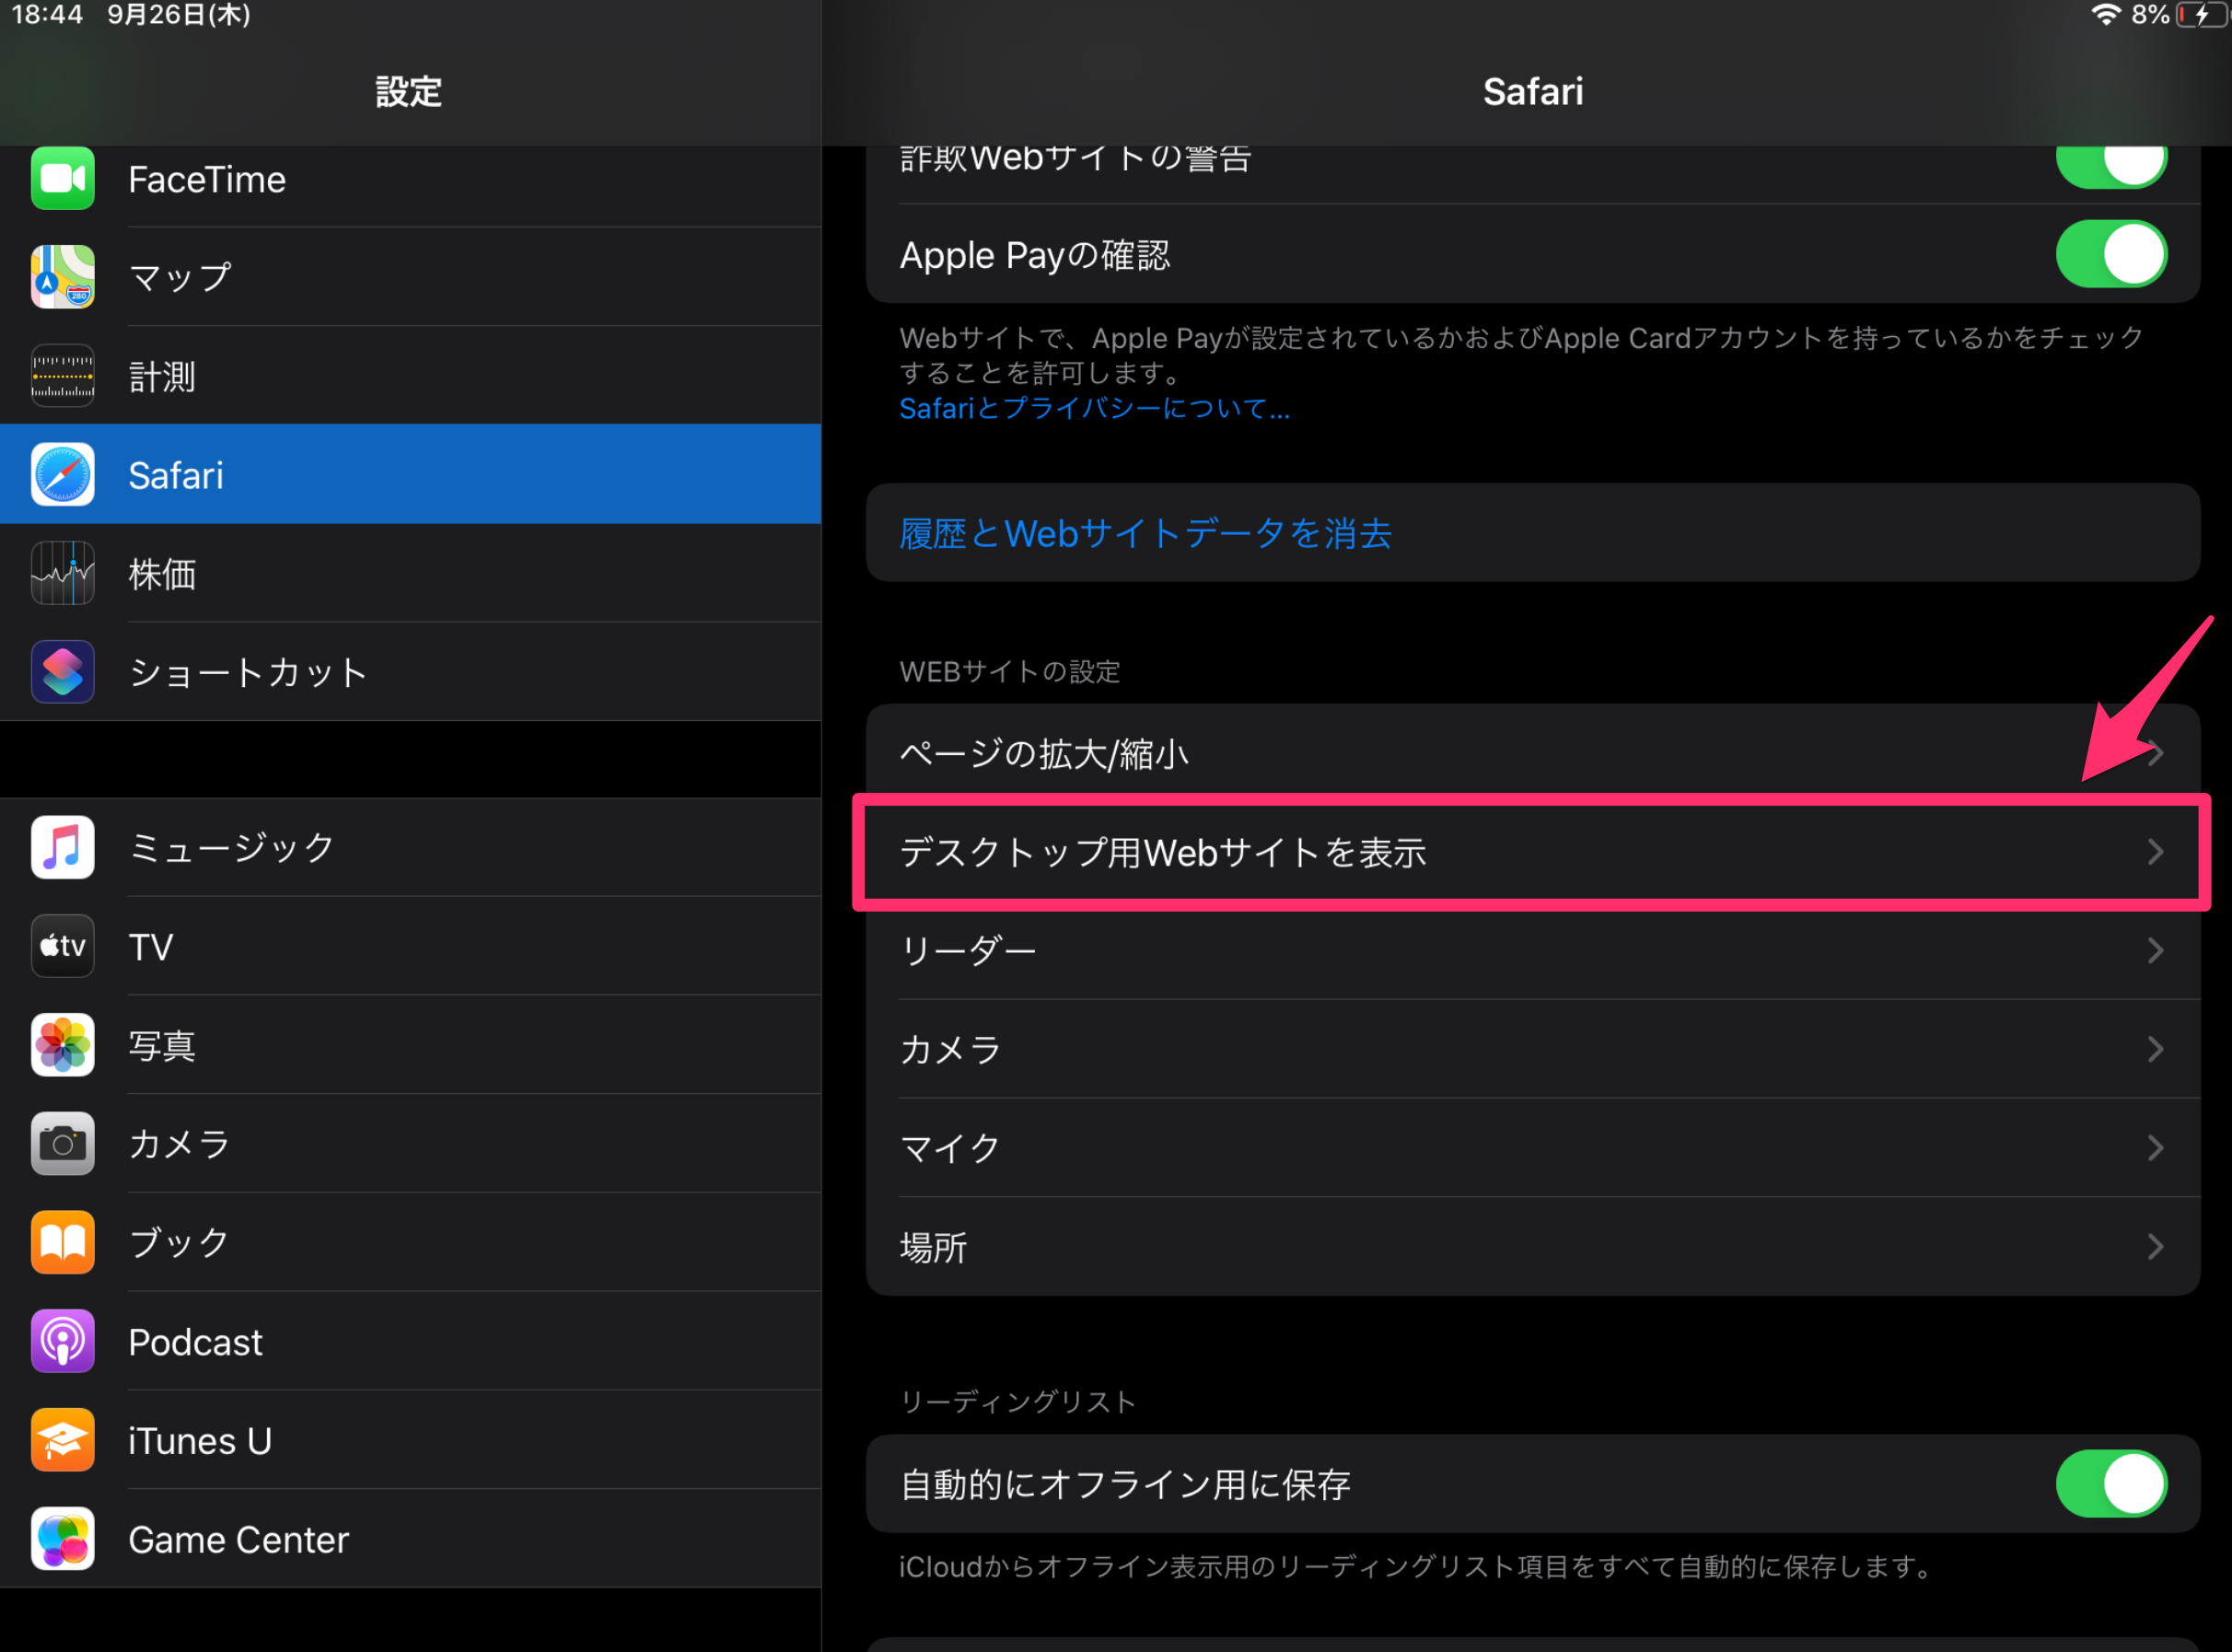2232x1652 pixels.
Task: Open iTunes U settings entry
Action: [x=410, y=1440]
